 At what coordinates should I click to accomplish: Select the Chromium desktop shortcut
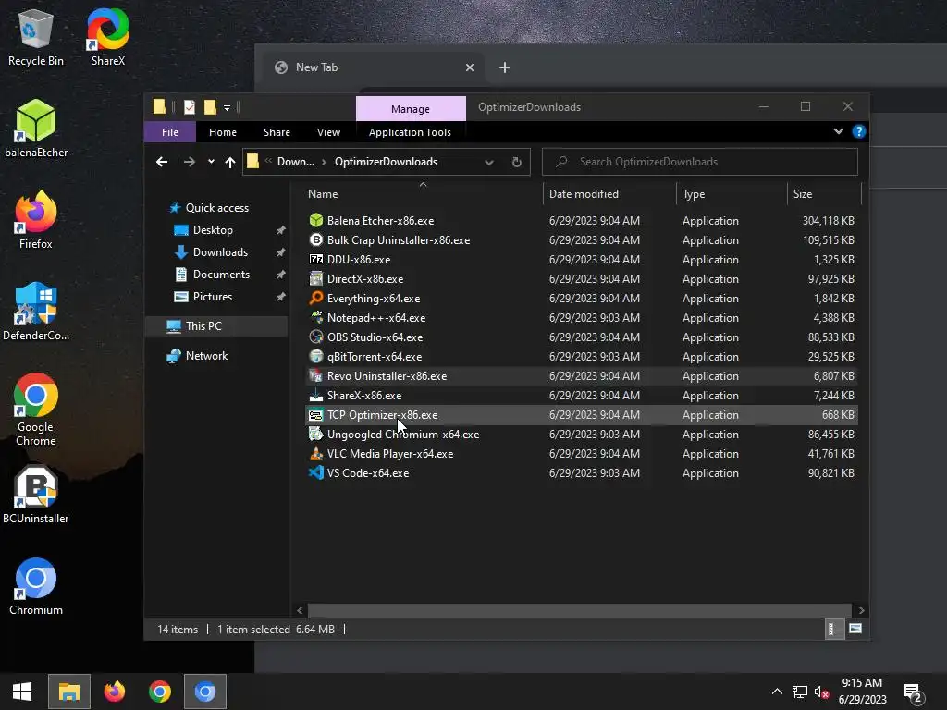(36, 587)
